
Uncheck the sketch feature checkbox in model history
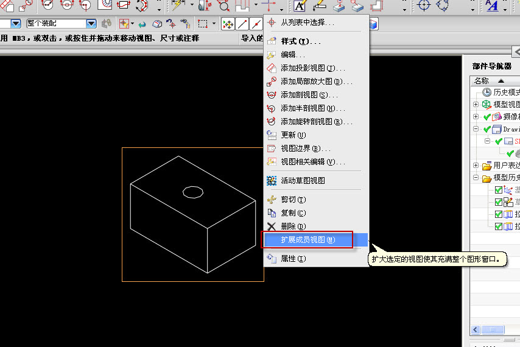click(x=498, y=202)
